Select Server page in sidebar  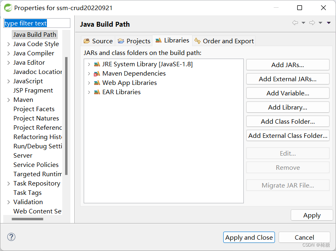[x=23, y=156]
